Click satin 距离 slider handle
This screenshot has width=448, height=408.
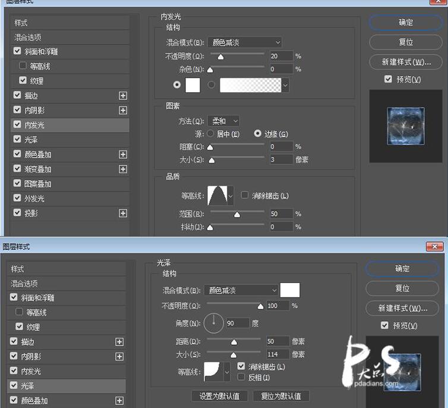(234, 343)
